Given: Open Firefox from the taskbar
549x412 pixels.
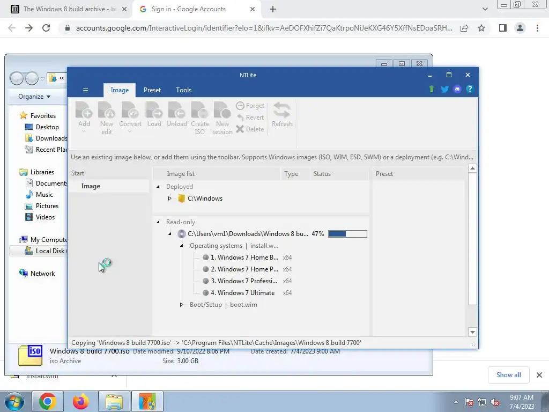Looking at the screenshot, I should pyautogui.click(x=80, y=401).
